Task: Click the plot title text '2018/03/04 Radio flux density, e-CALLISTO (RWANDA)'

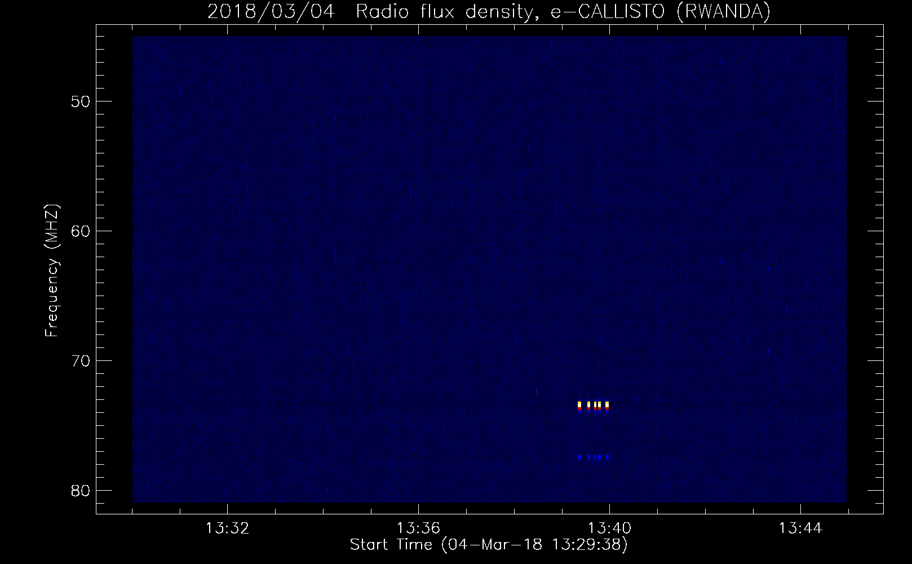Action: (x=489, y=11)
